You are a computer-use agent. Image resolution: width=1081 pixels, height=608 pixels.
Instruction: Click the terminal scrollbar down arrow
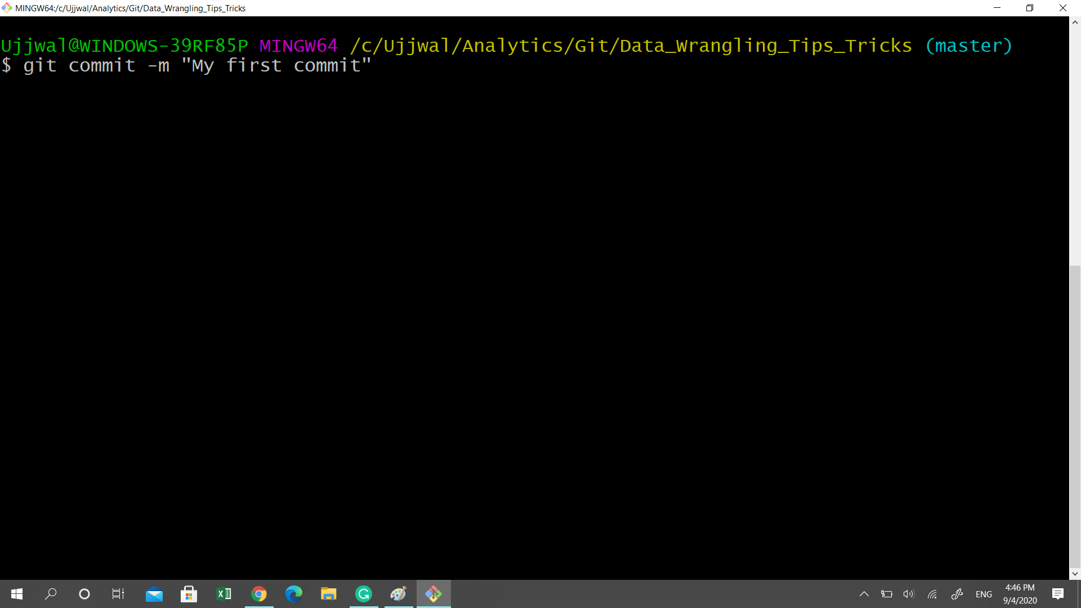[1075, 574]
